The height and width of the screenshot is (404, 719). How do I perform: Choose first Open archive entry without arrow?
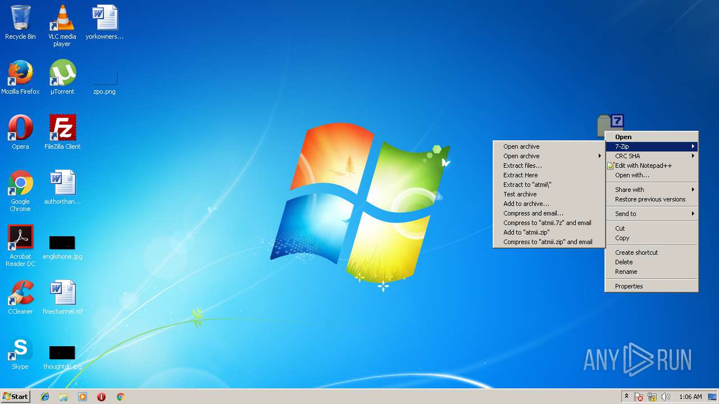[549, 146]
